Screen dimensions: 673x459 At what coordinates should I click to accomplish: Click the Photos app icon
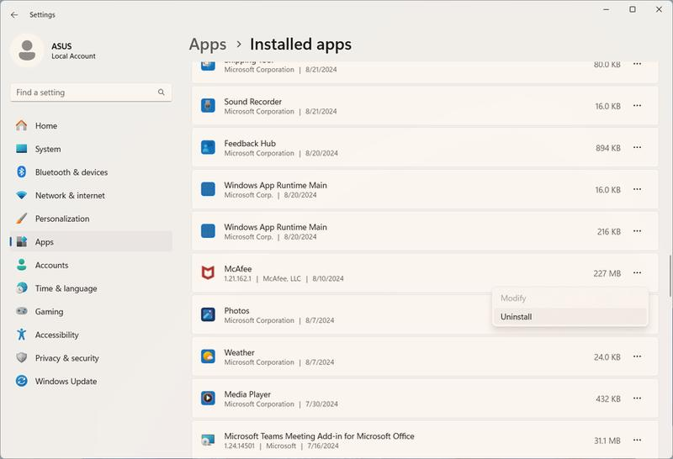208,314
